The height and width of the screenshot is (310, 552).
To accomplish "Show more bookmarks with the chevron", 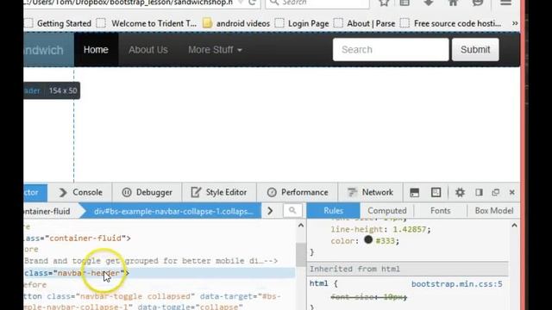I will coord(515,23).
